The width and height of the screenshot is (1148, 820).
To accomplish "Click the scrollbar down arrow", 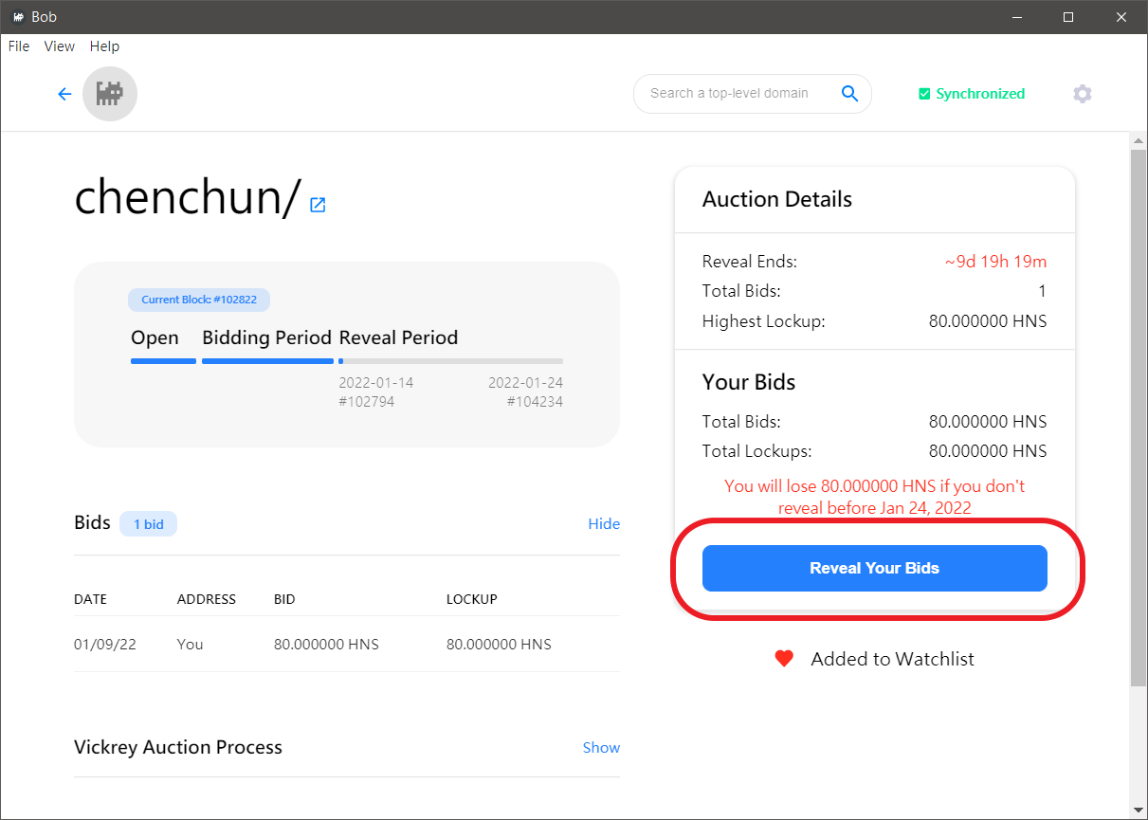I will 1139,809.
